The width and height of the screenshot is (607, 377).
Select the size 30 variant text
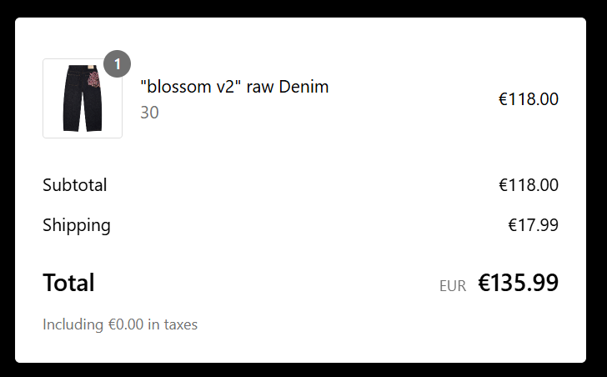[x=149, y=113]
